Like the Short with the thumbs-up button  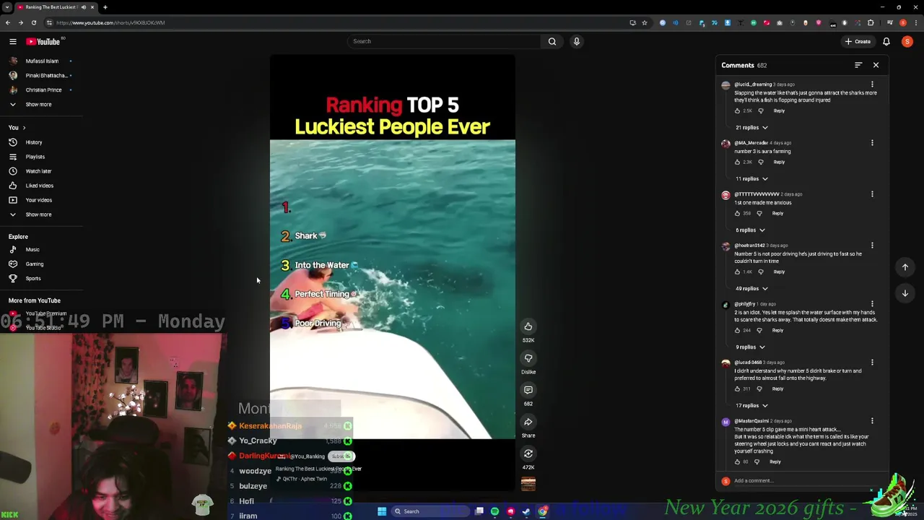click(528, 326)
